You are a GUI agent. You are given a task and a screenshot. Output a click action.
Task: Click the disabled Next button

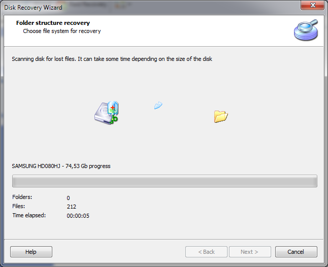pos(250,252)
